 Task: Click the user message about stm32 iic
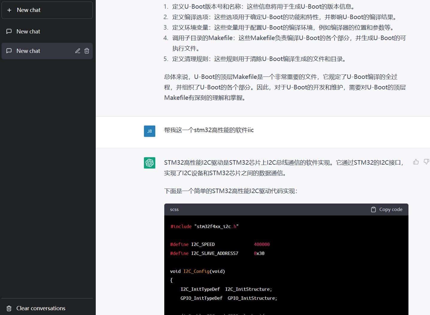pos(209,130)
